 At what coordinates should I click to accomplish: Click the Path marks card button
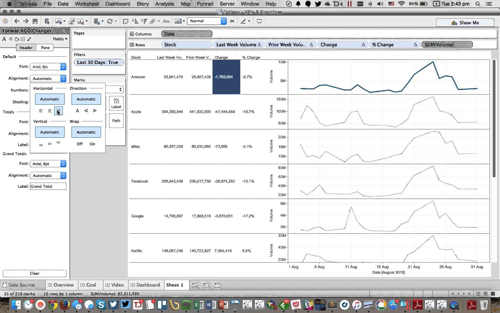click(x=116, y=121)
